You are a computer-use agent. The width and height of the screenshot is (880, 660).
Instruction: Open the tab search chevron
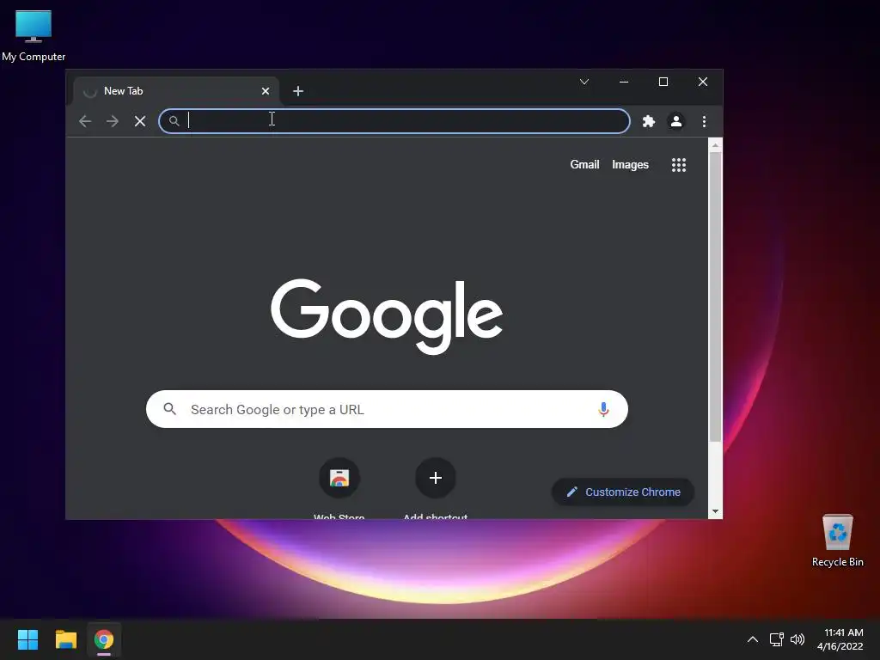(x=584, y=82)
